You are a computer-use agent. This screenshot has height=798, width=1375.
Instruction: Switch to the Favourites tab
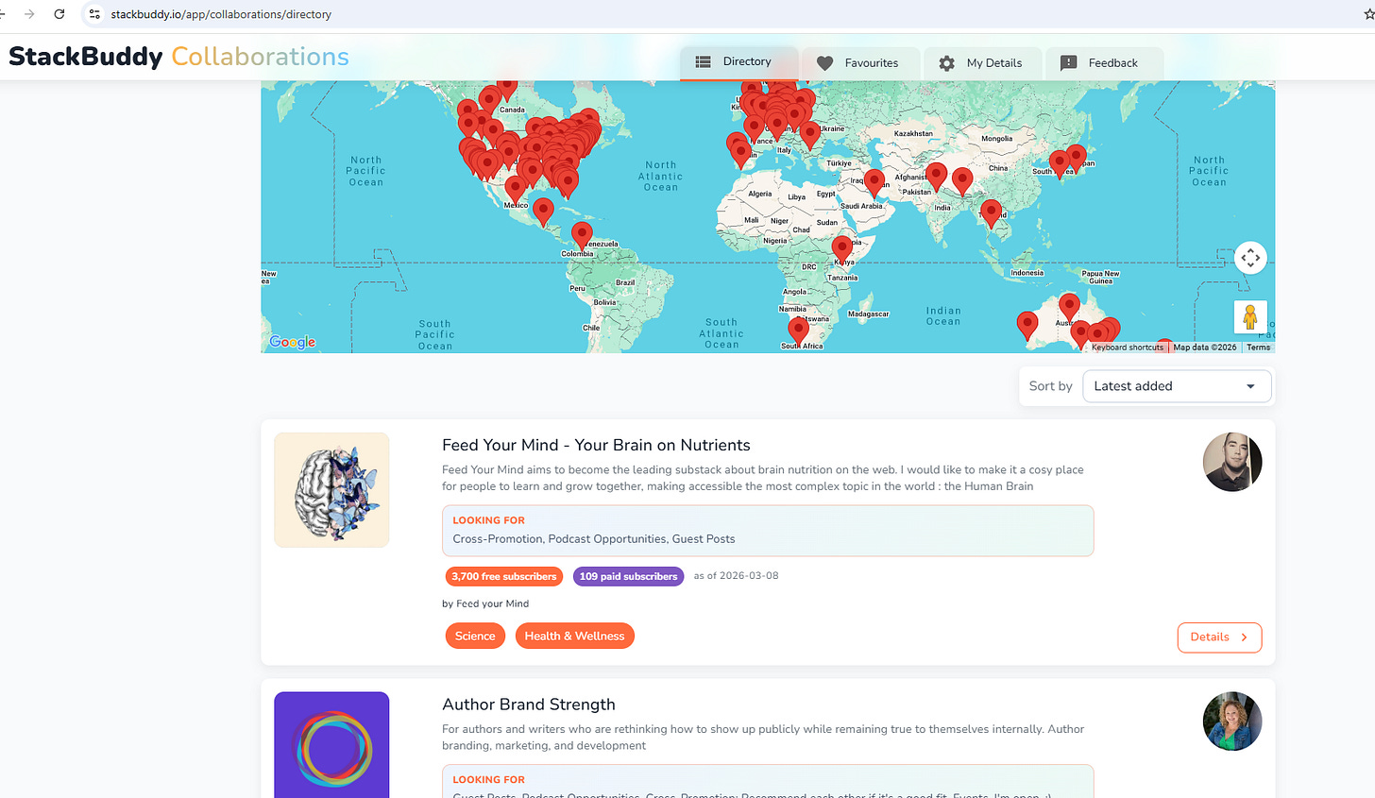click(x=859, y=63)
